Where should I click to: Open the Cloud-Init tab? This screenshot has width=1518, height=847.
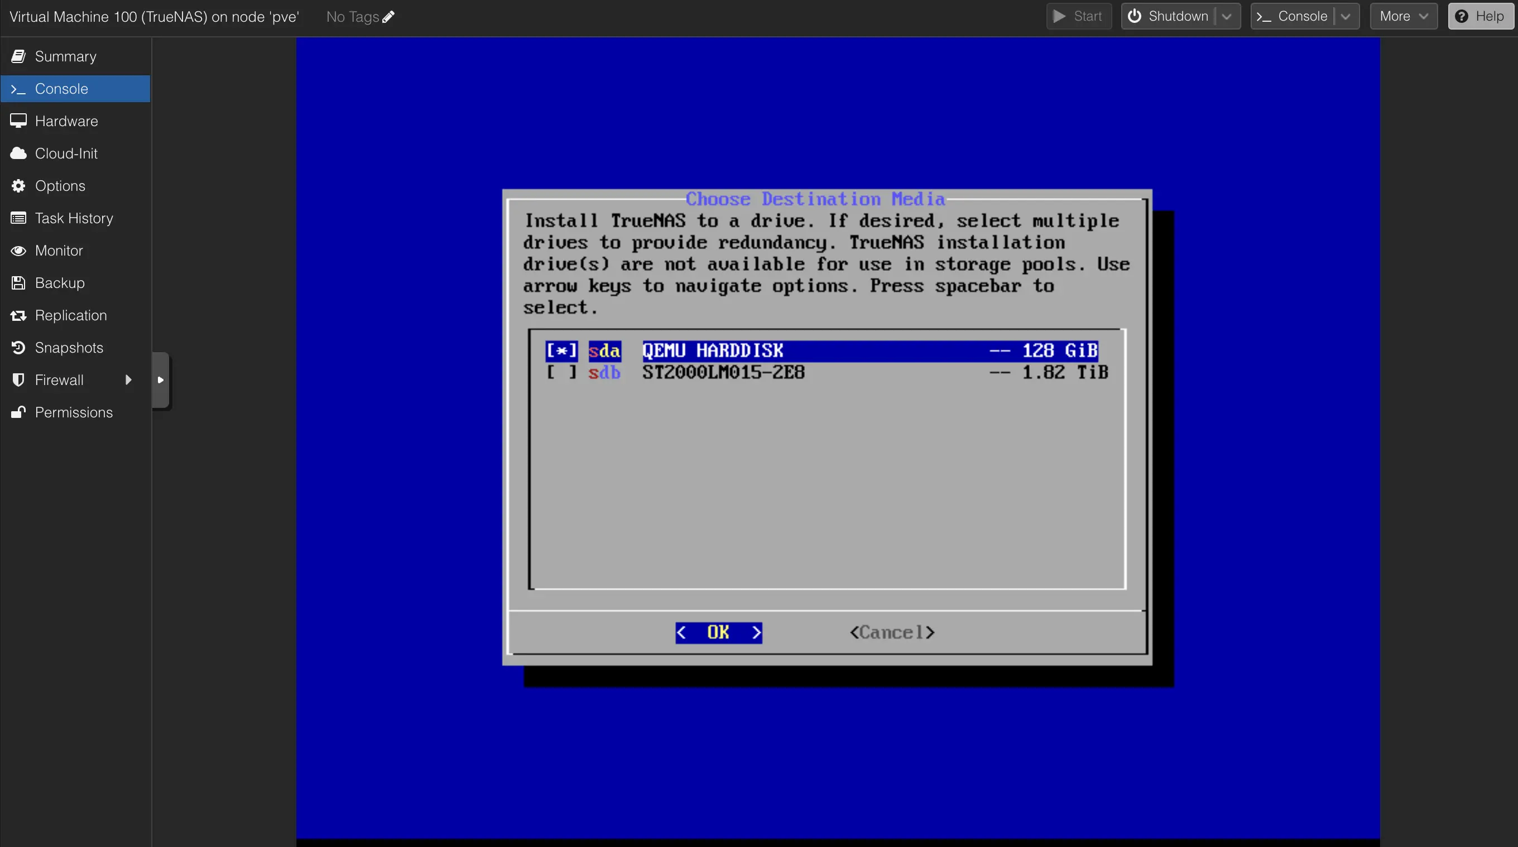point(75,154)
